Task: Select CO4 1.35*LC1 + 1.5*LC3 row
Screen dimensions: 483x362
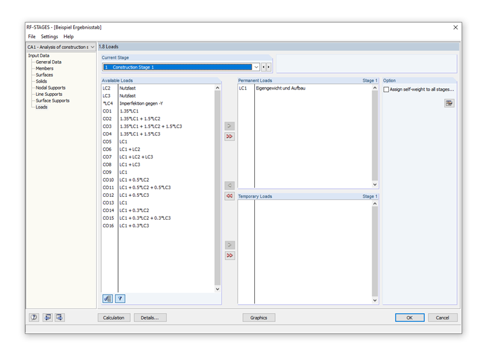Action: 158,134
